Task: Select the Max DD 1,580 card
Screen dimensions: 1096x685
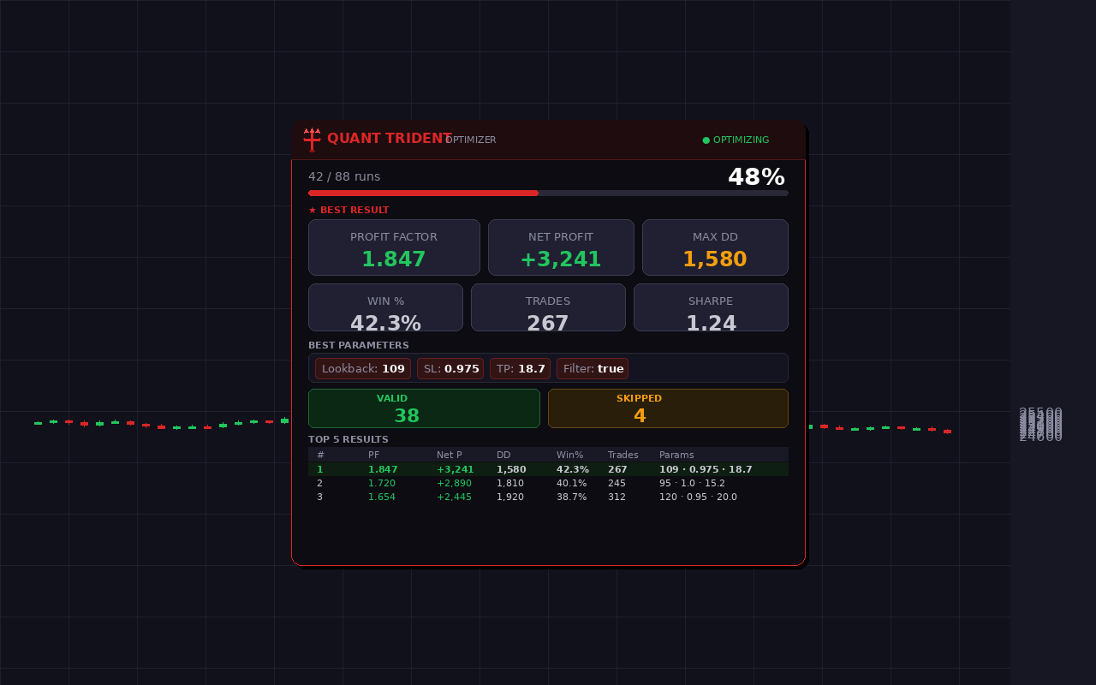Action: [x=715, y=247]
